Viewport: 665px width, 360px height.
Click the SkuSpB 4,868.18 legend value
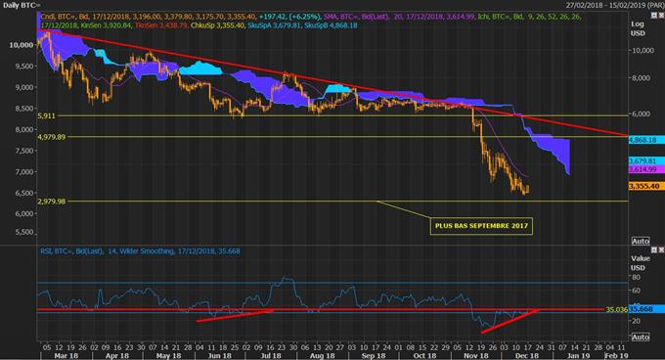point(331,25)
